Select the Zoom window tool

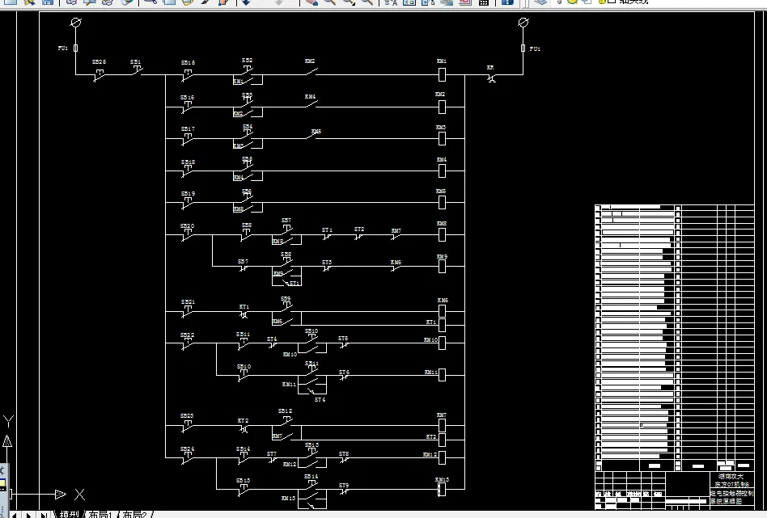(x=349, y=2)
